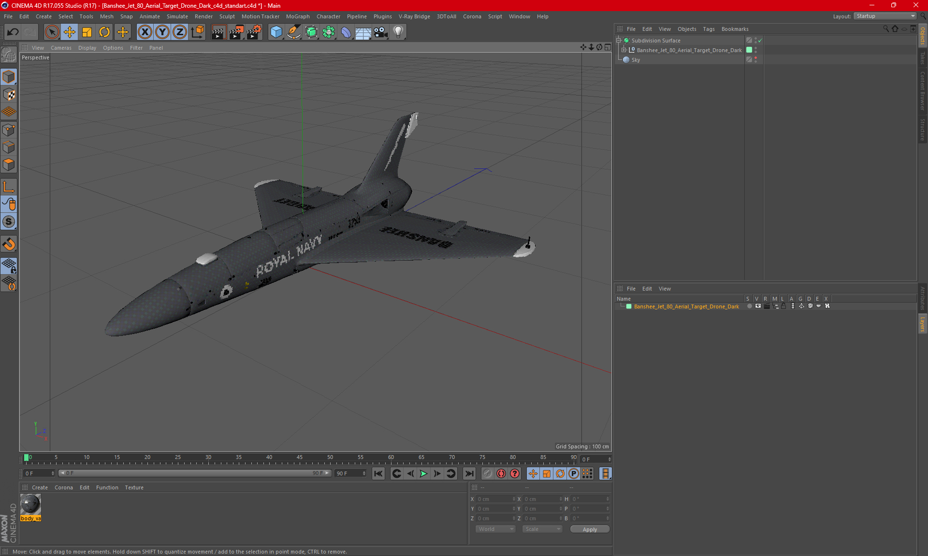928x556 pixels.
Task: Toggle Subdivision Surface enable checkmark
Action: 760,41
